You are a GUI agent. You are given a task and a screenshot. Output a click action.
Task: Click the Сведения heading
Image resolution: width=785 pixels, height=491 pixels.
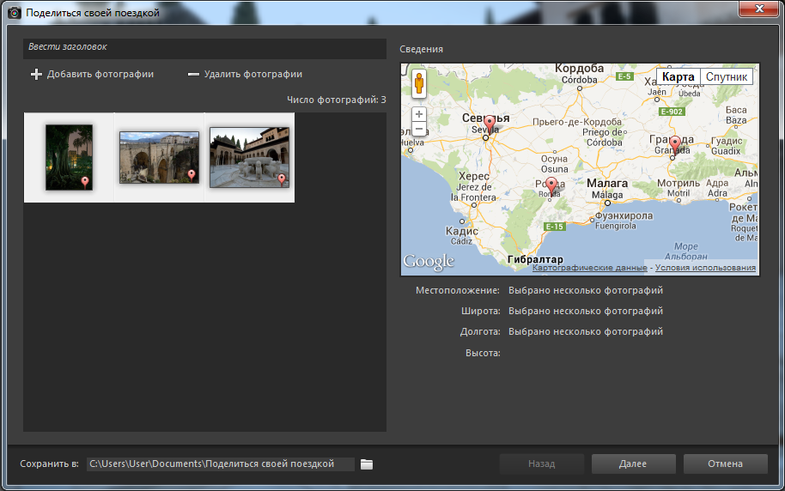(x=421, y=49)
